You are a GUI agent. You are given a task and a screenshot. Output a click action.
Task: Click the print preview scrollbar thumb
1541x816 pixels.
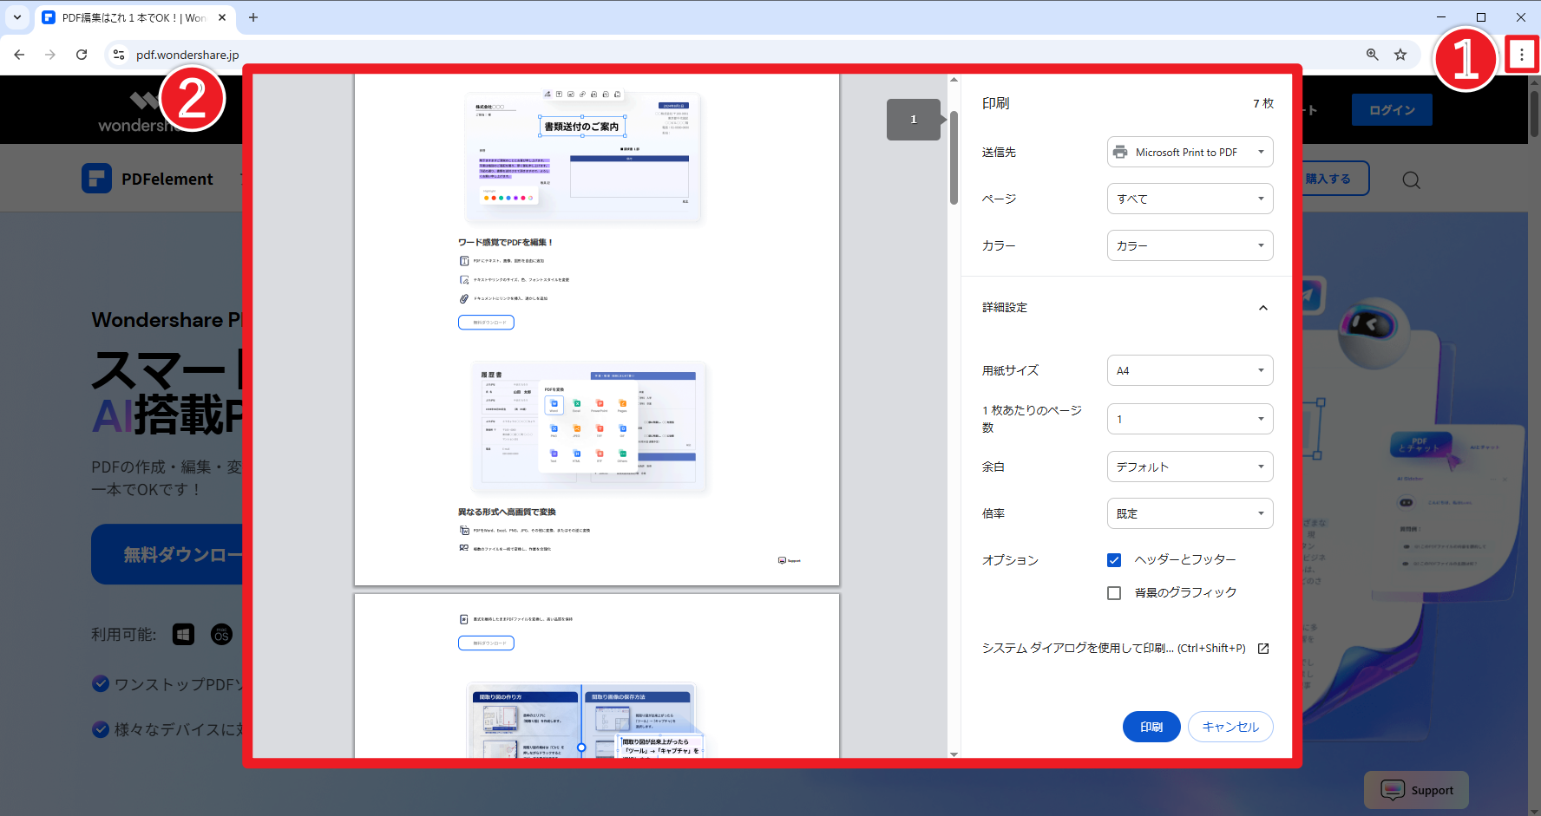click(954, 158)
